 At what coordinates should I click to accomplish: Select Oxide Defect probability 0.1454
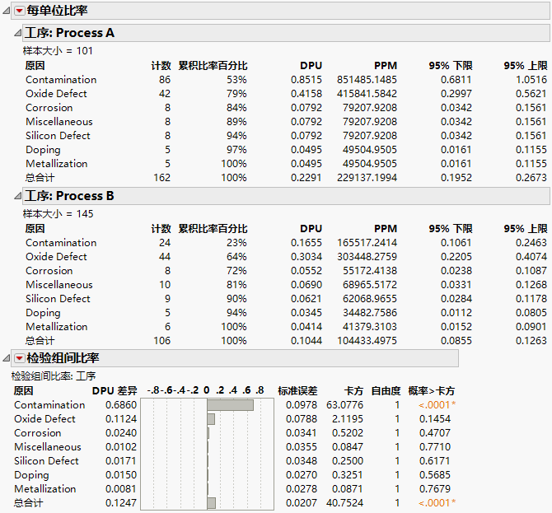(x=435, y=419)
